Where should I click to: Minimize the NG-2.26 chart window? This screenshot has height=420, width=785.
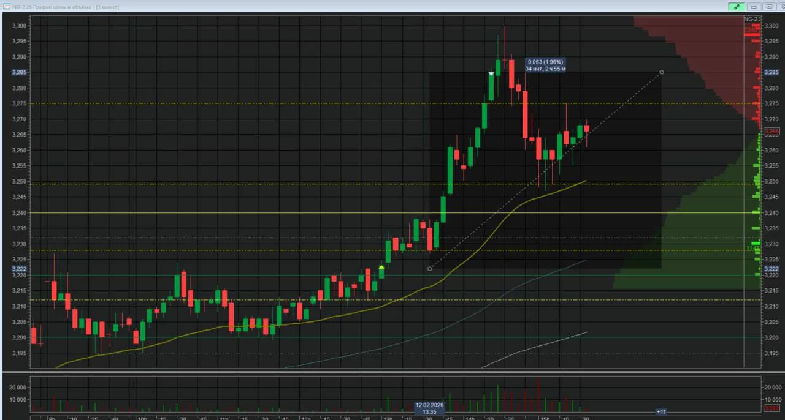coord(754,7)
